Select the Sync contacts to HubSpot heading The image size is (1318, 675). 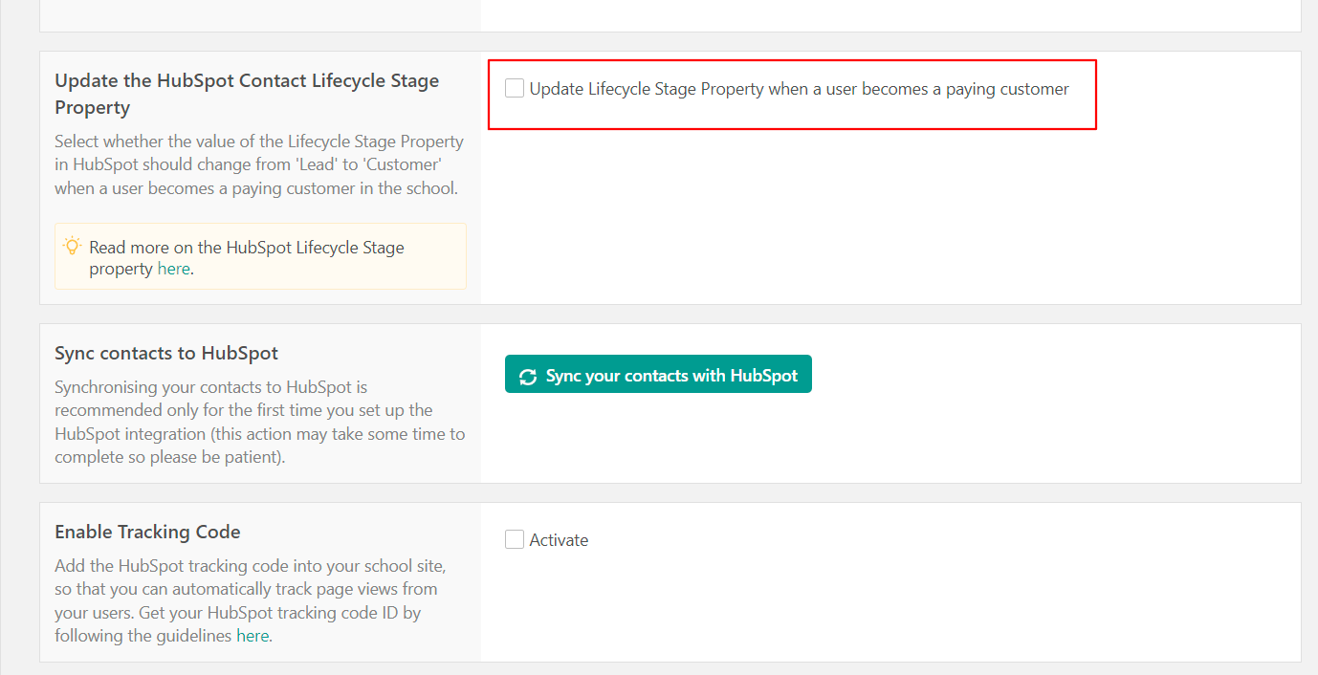click(166, 353)
